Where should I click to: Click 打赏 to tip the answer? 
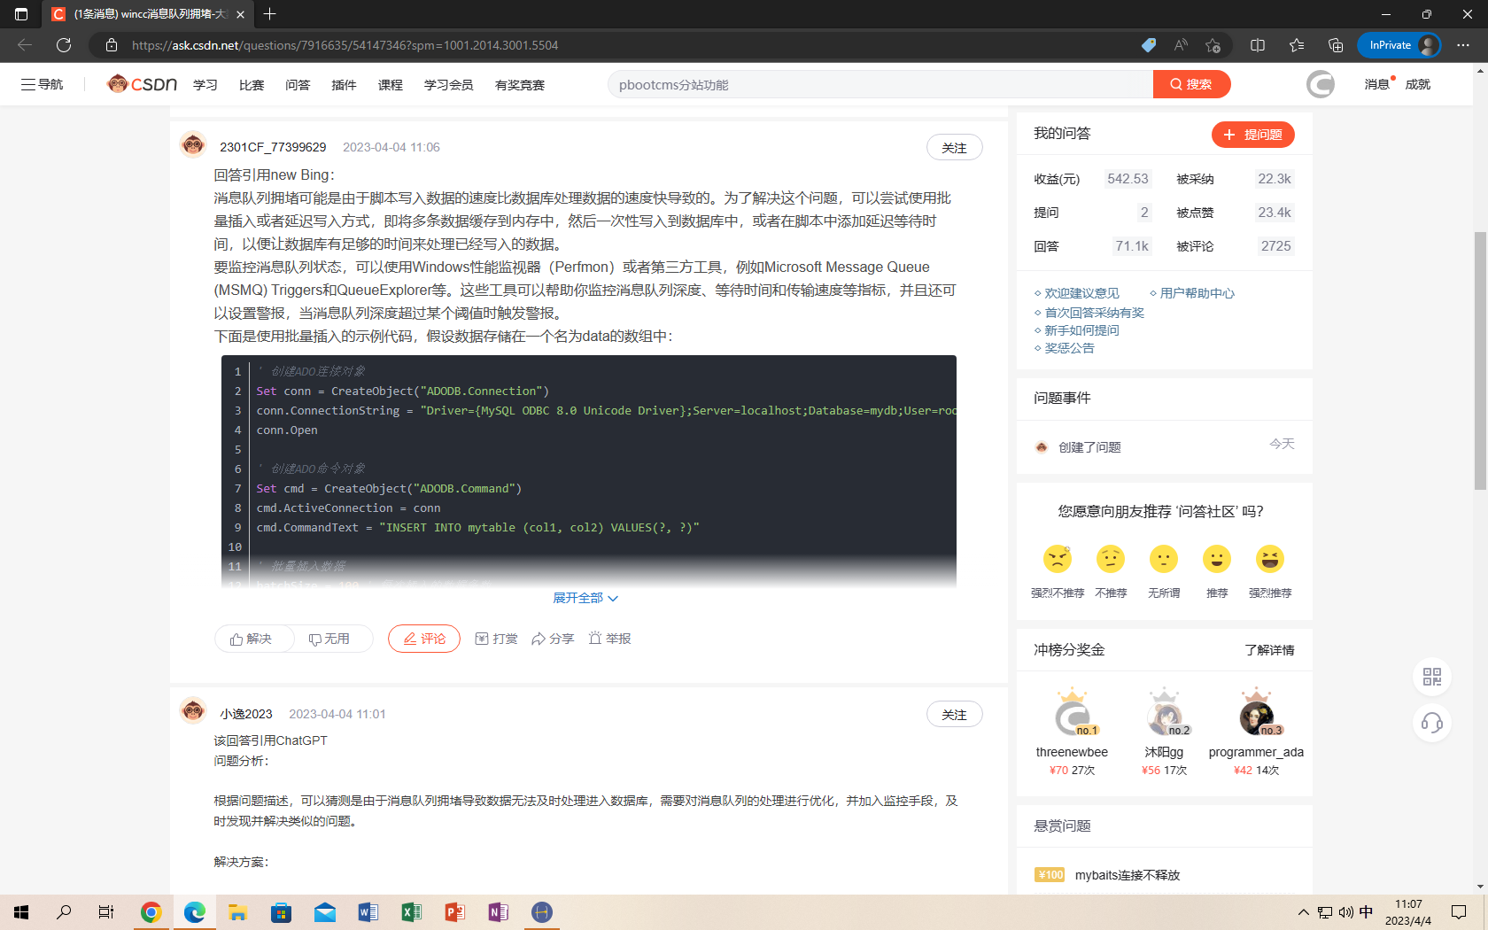click(497, 639)
